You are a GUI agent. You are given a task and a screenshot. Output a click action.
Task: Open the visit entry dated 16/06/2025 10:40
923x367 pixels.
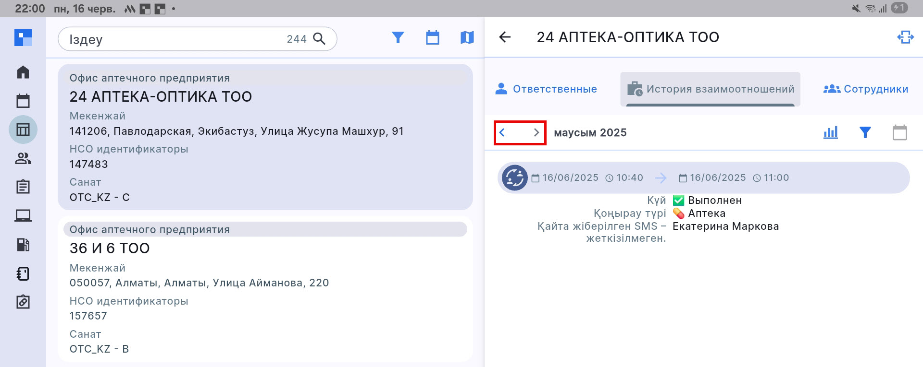click(703, 178)
